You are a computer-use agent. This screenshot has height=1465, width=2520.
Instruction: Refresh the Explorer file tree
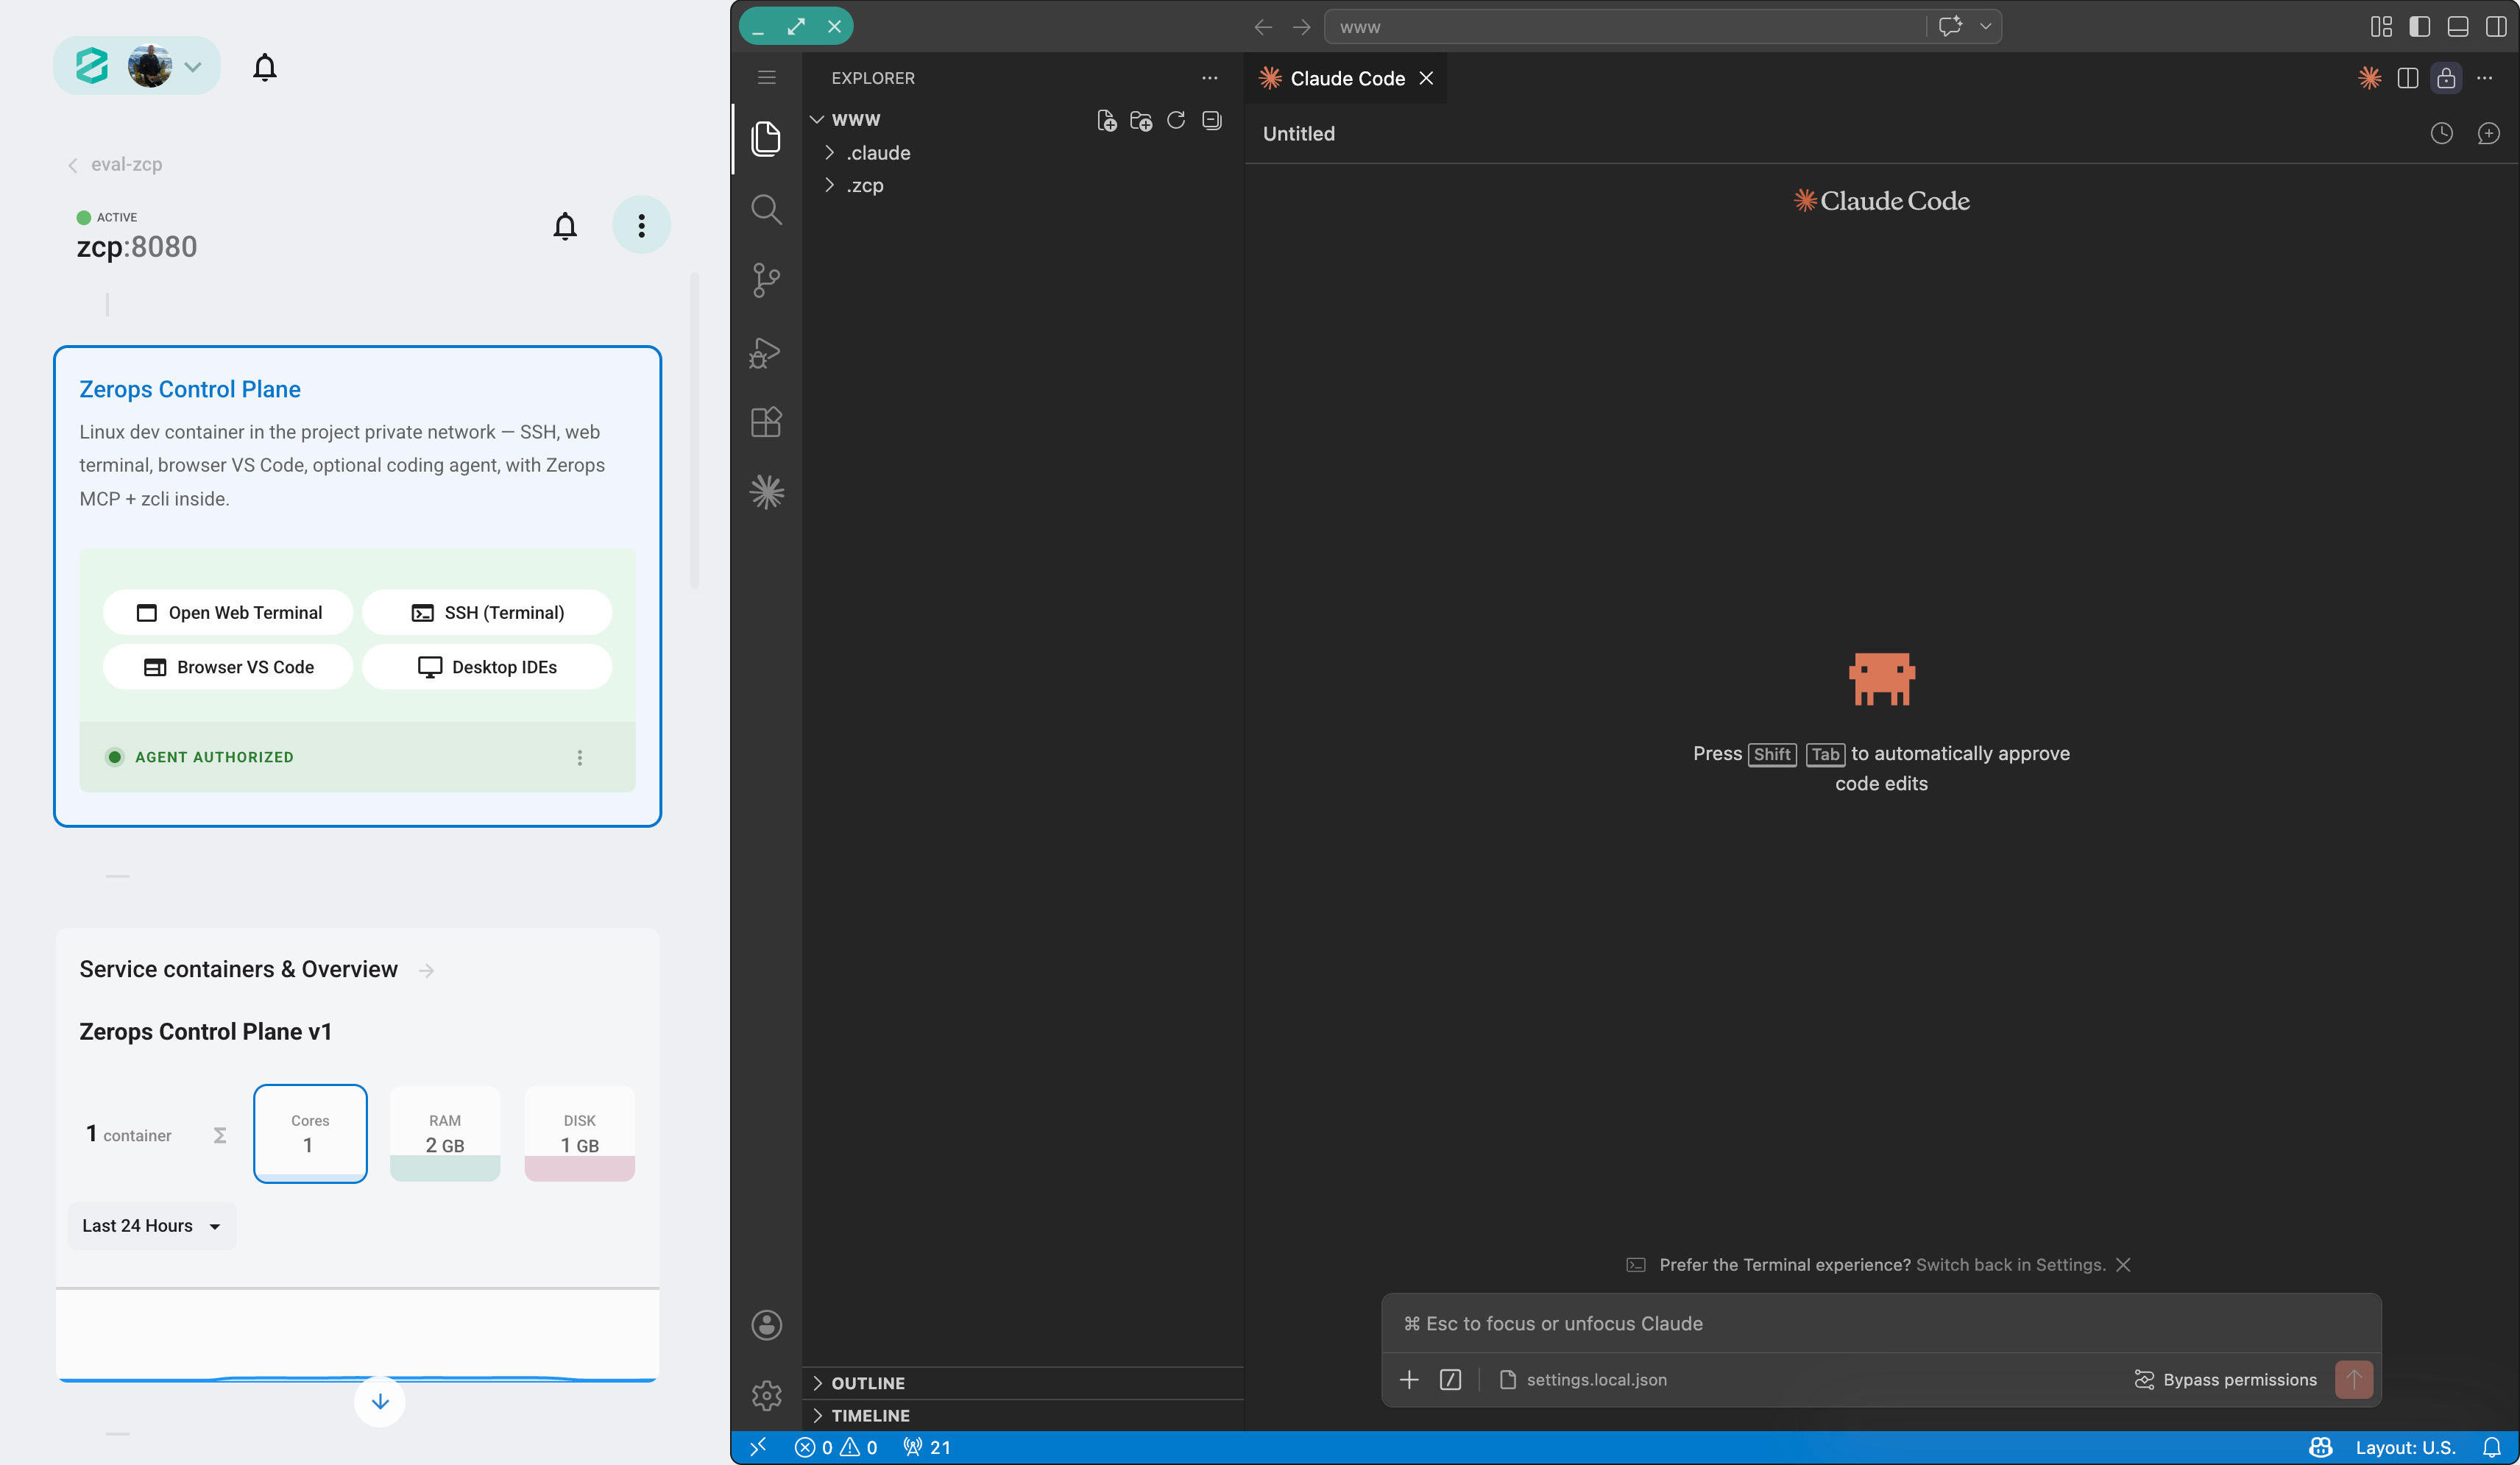(x=1176, y=121)
